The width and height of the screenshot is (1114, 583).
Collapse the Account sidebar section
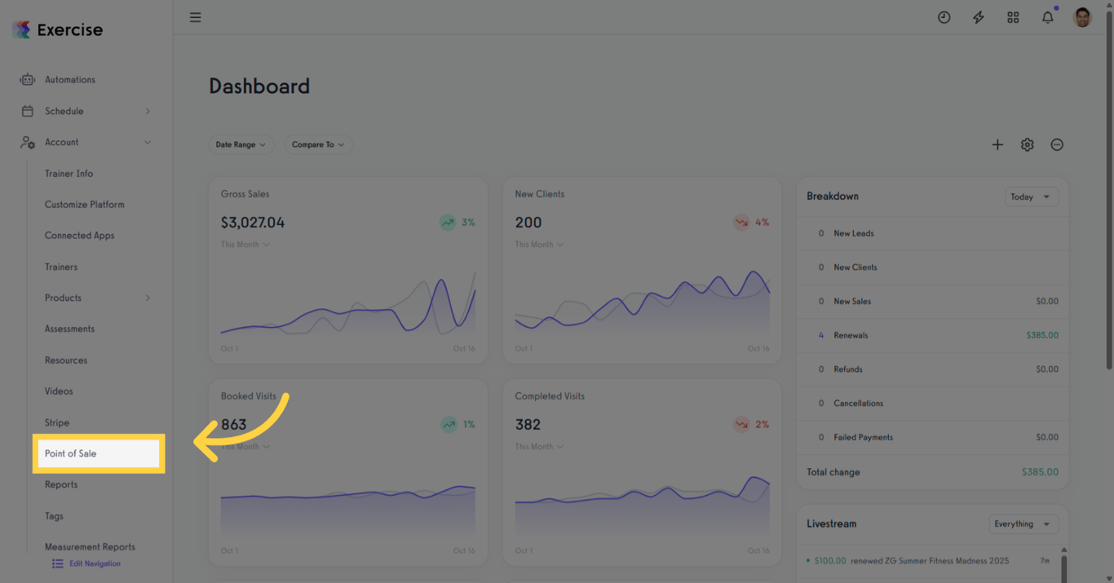[148, 142]
